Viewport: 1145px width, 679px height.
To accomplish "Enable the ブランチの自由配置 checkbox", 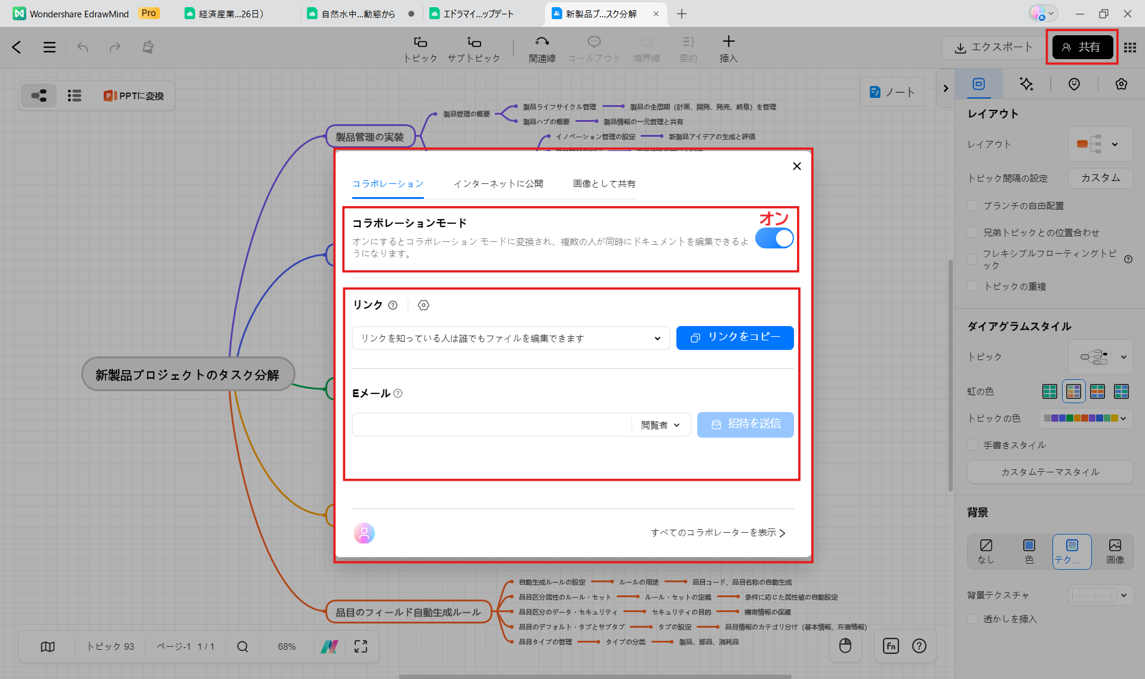I will pyautogui.click(x=972, y=205).
